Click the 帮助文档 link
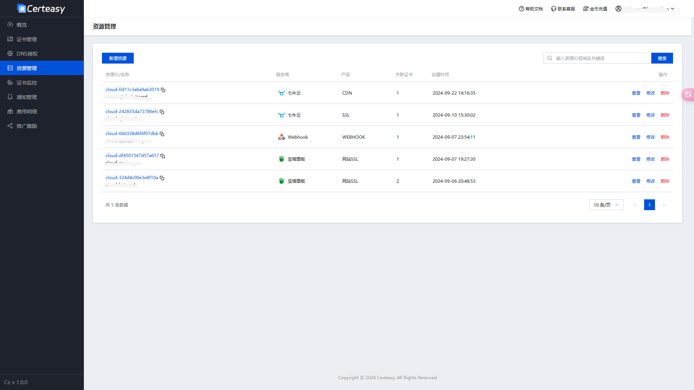 (531, 9)
